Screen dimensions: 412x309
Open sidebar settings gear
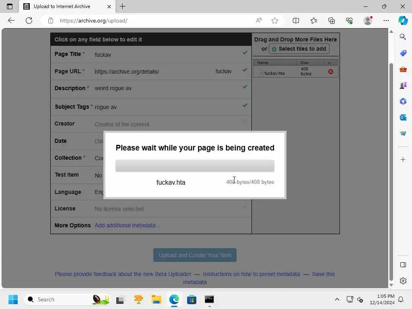tap(403, 281)
